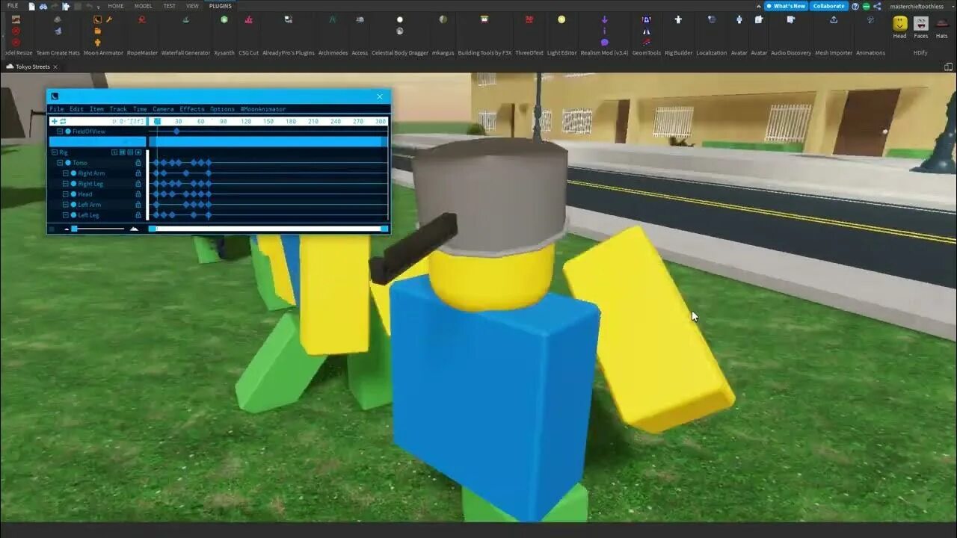Open the File menu in Moon Animator
The image size is (957, 538).
[x=57, y=109]
